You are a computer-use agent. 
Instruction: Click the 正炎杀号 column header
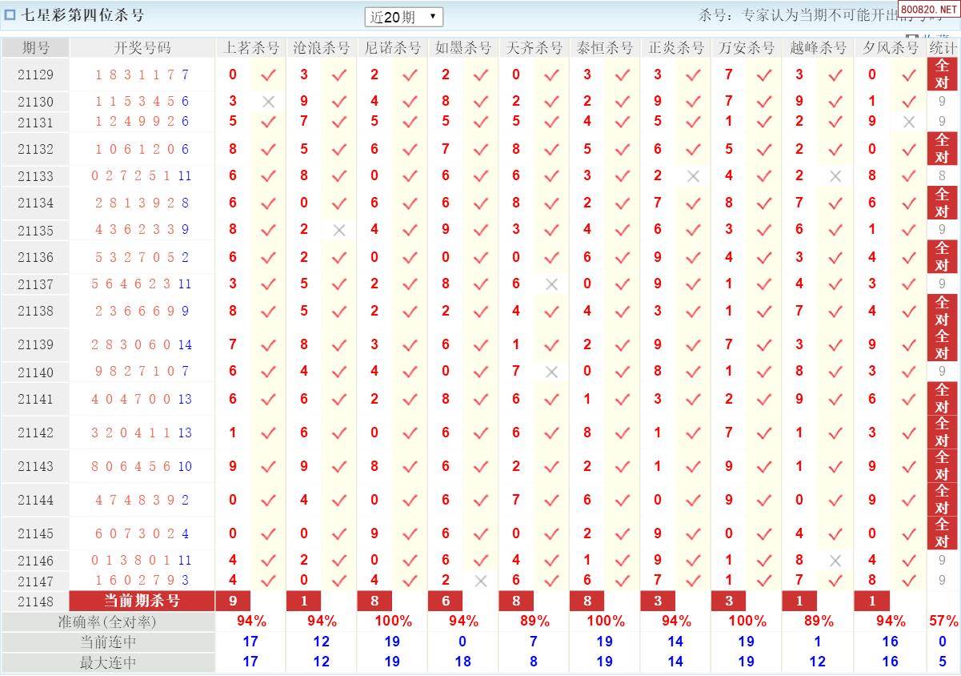pos(676,47)
